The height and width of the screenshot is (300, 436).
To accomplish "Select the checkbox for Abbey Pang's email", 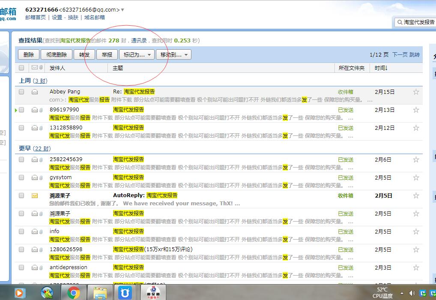I will [21, 92].
